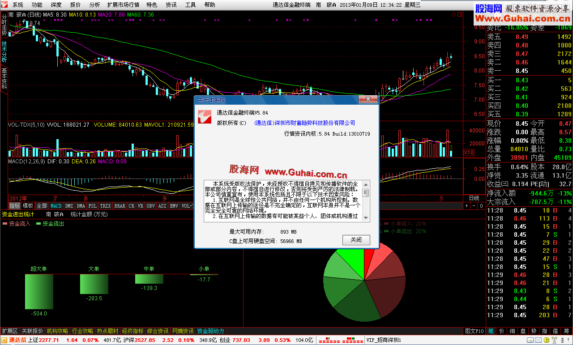The width and height of the screenshot is (573, 345).
Task: Select the VR indicator
Action: coord(141,206)
